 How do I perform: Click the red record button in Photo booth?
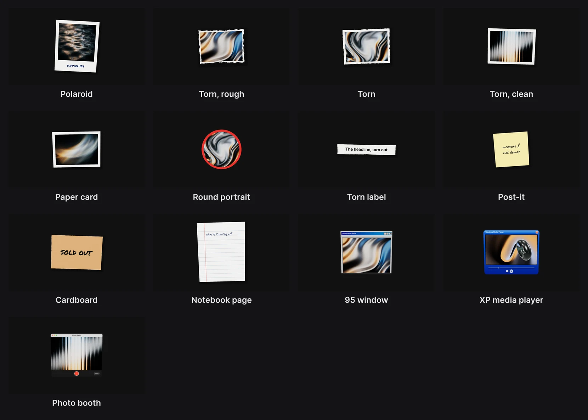pos(77,374)
